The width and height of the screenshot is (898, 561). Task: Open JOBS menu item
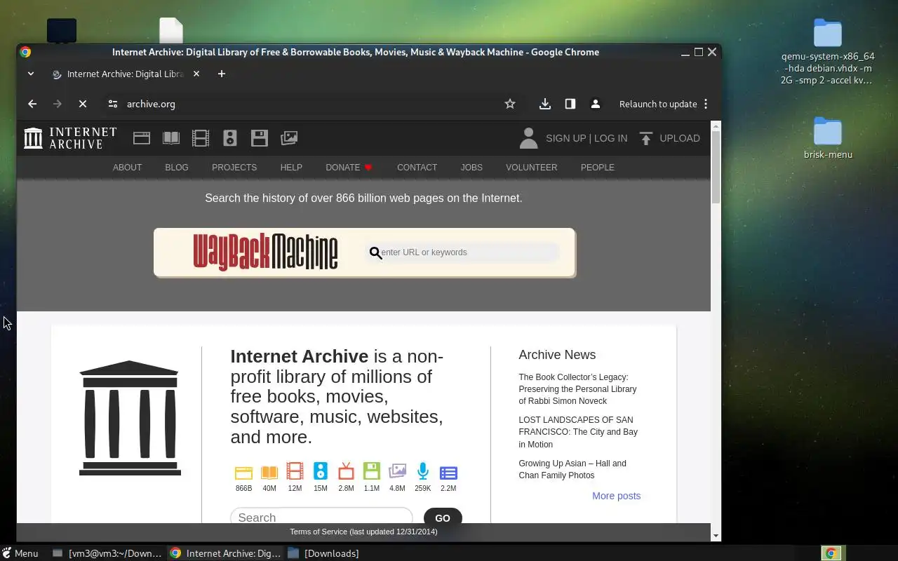(x=471, y=168)
